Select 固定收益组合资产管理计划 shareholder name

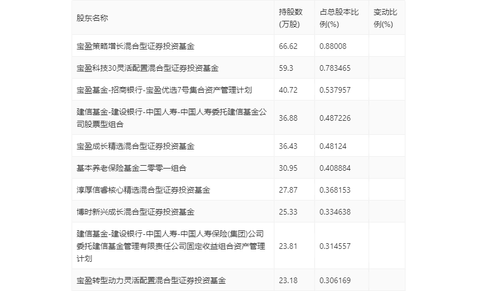[x=171, y=246]
